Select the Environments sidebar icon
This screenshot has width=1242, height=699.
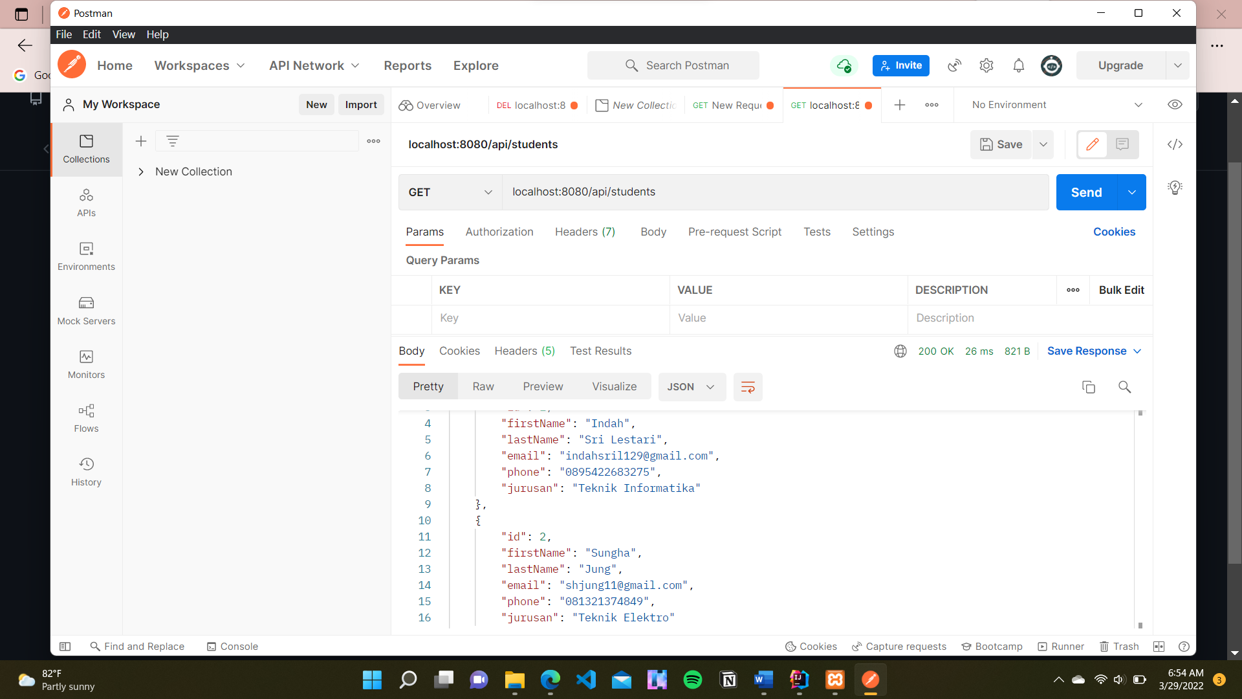pos(86,256)
